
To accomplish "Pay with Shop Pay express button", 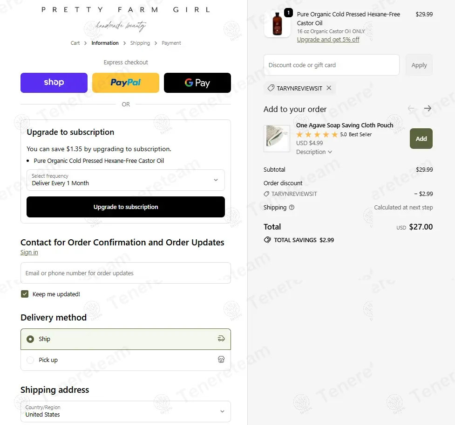I will click(54, 83).
